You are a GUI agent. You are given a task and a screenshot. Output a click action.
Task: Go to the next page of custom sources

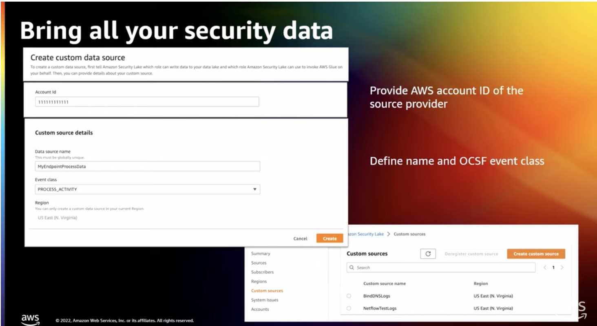click(563, 267)
